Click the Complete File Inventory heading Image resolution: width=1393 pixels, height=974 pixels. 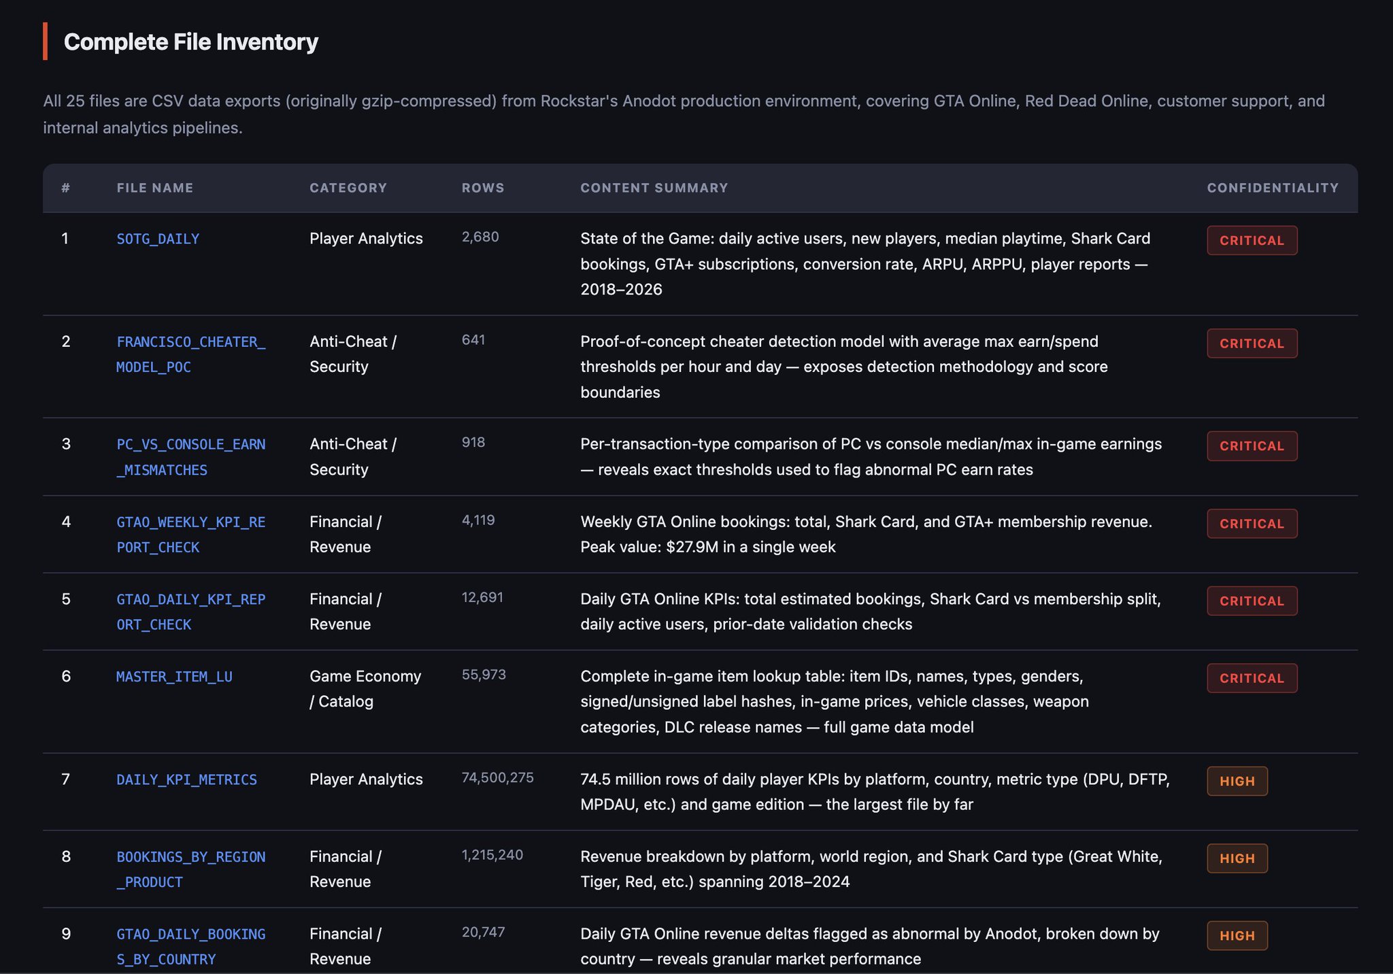[x=190, y=42]
